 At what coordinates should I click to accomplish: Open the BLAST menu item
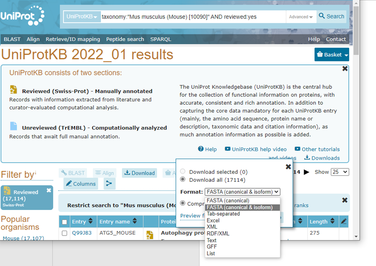tap(12, 39)
